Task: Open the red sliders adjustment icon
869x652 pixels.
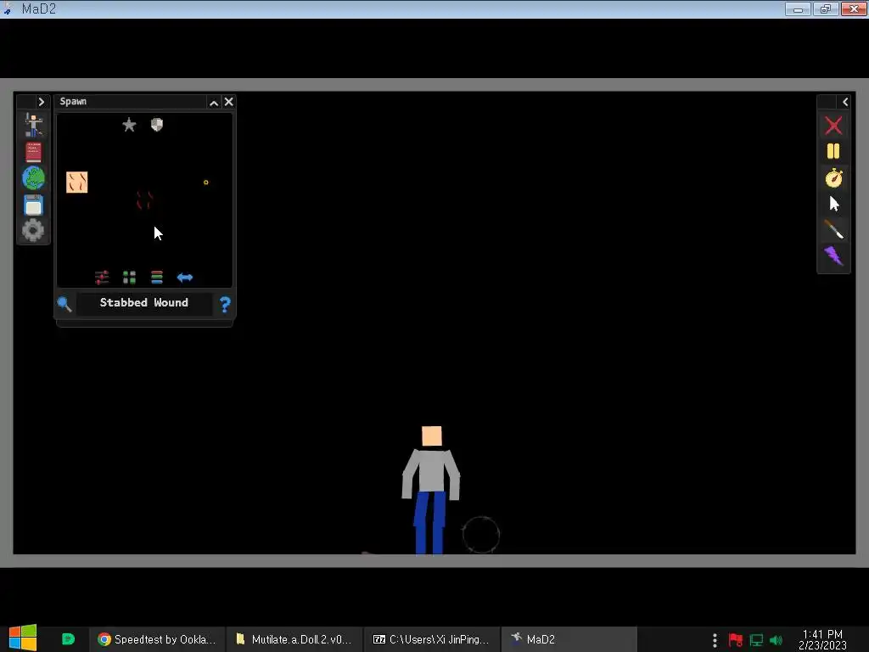Action: tap(102, 278)
